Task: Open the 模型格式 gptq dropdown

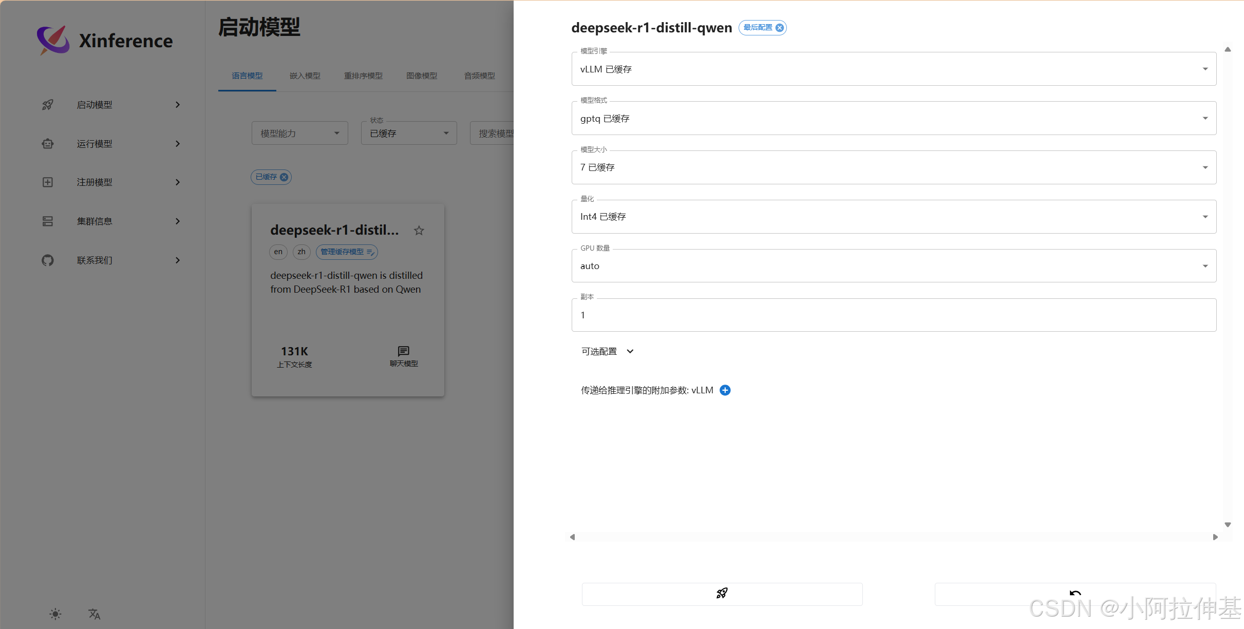Action: (x=893, y=119)
